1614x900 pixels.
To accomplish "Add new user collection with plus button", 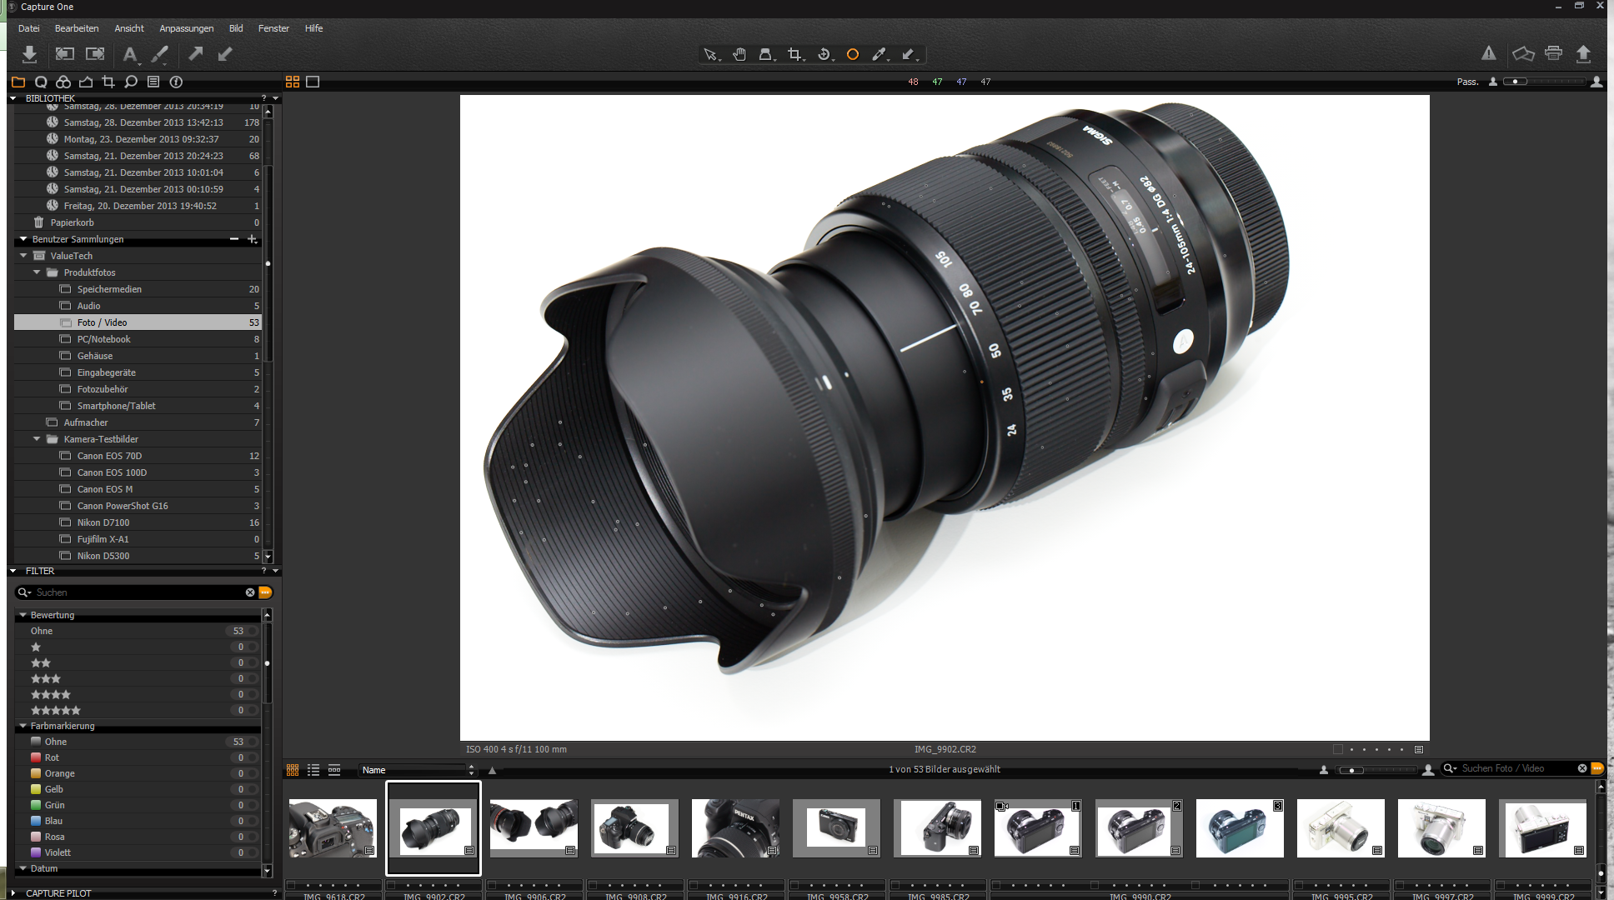I will pos(252,239).
